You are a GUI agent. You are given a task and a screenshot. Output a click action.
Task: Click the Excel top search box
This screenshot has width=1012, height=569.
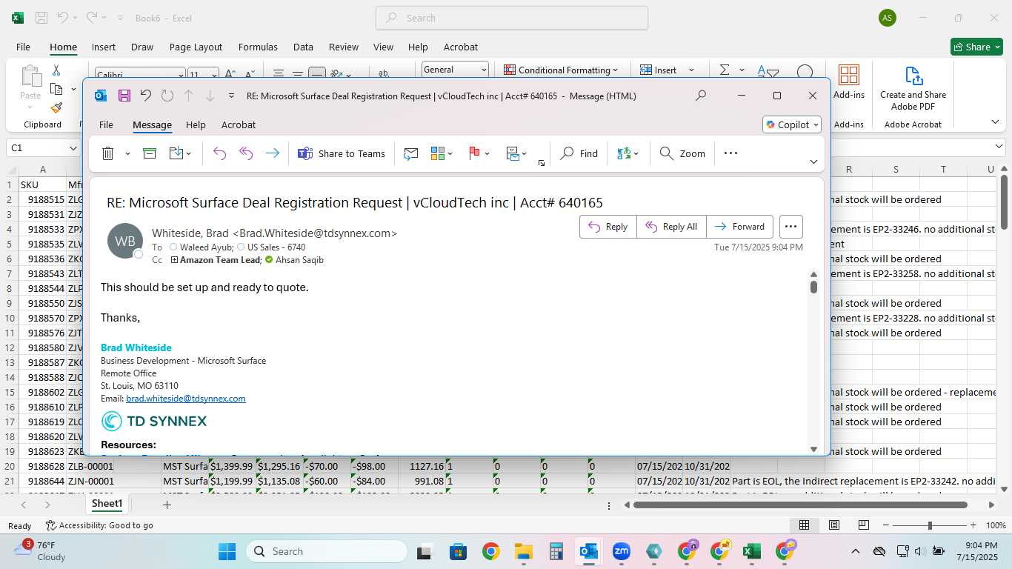point(512,18)
